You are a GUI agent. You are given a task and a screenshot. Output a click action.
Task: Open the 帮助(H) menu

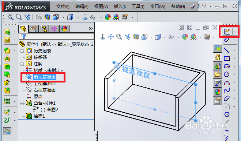[178, 7]
